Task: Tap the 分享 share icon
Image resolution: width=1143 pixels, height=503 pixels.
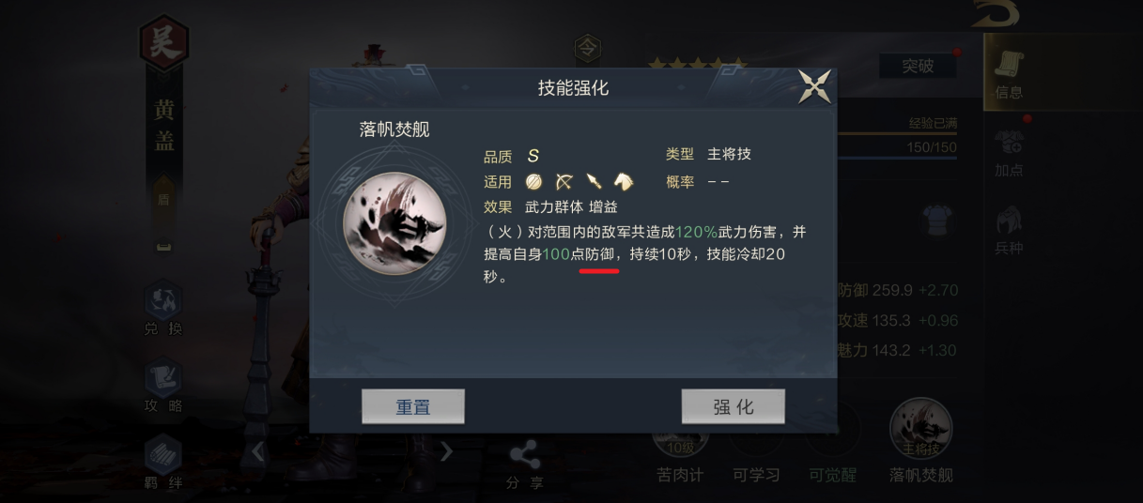Action: coord(524,465)
